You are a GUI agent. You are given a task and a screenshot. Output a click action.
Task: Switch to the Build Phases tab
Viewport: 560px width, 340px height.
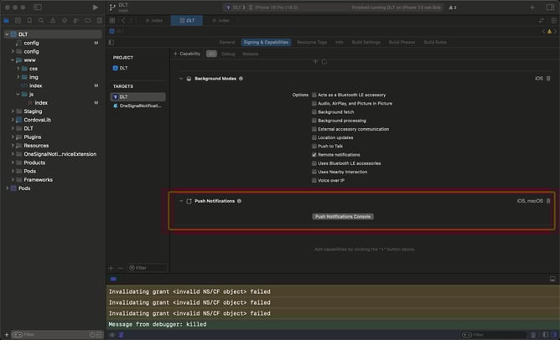click(x=402, y=43)
